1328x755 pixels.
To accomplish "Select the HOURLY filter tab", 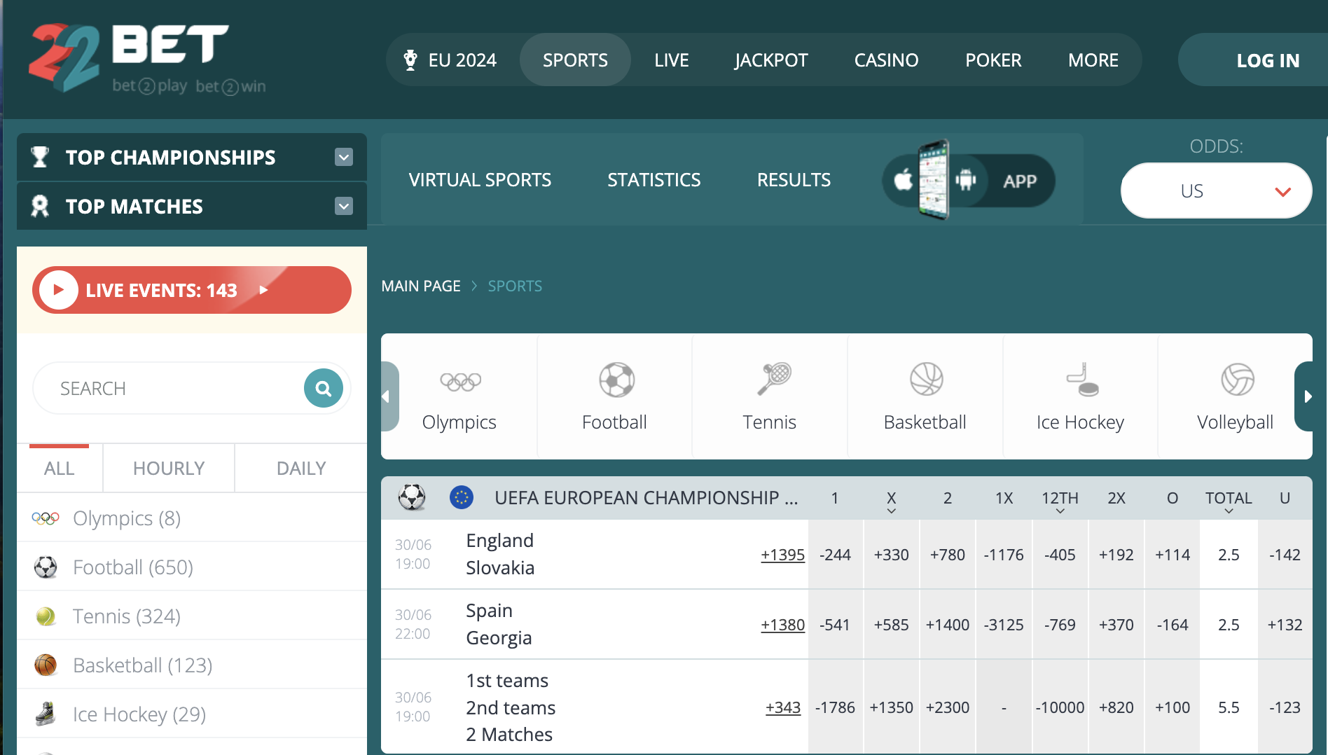I will pyautogui.click(x=169, y=468).
